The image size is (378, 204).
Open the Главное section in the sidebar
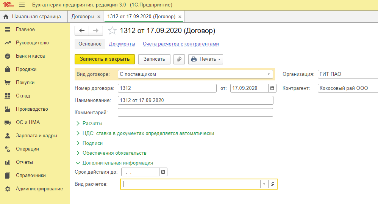point(25,30)
